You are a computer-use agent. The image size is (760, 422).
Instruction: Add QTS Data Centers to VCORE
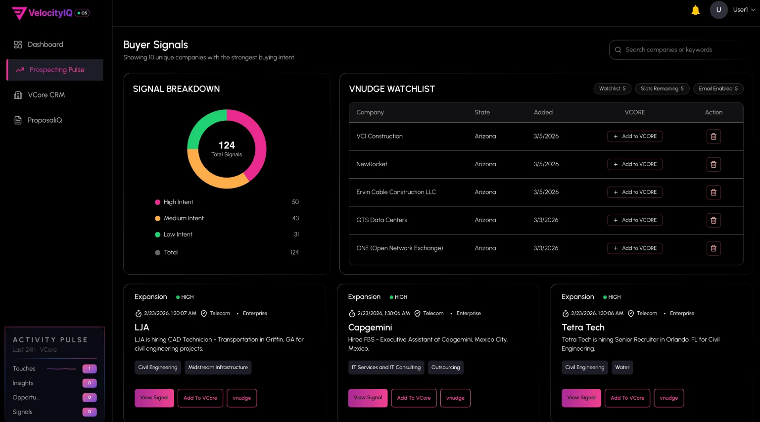[635, 220]
